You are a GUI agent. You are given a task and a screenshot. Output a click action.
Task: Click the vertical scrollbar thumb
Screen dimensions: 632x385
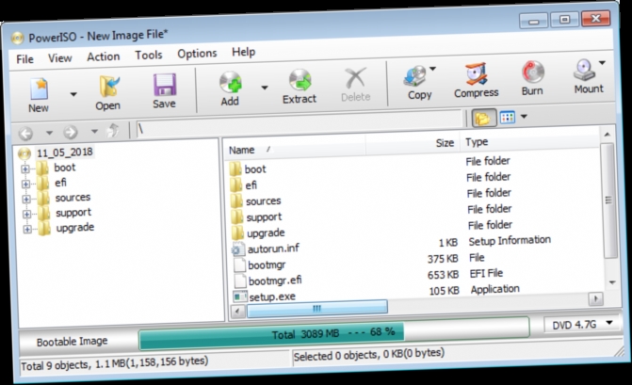pos(608,201)
